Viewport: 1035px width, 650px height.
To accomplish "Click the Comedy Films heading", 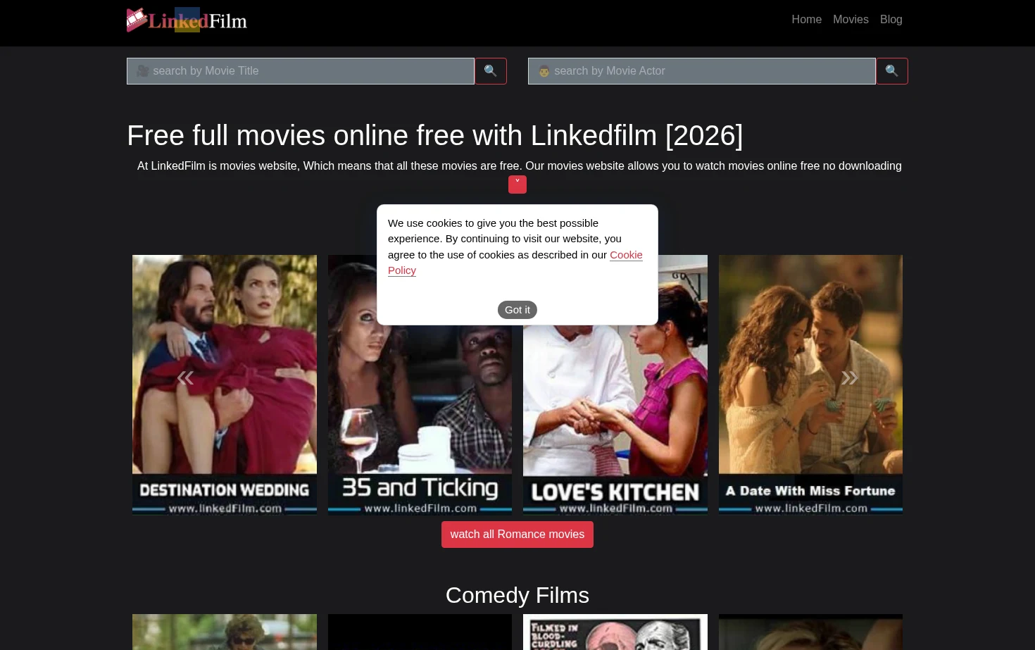I will (517, 595).
